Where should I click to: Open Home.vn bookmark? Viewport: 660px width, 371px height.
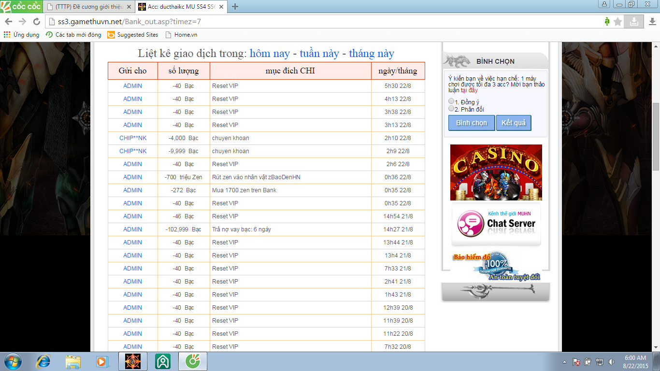pyautogui.click(x=181, y=35)
